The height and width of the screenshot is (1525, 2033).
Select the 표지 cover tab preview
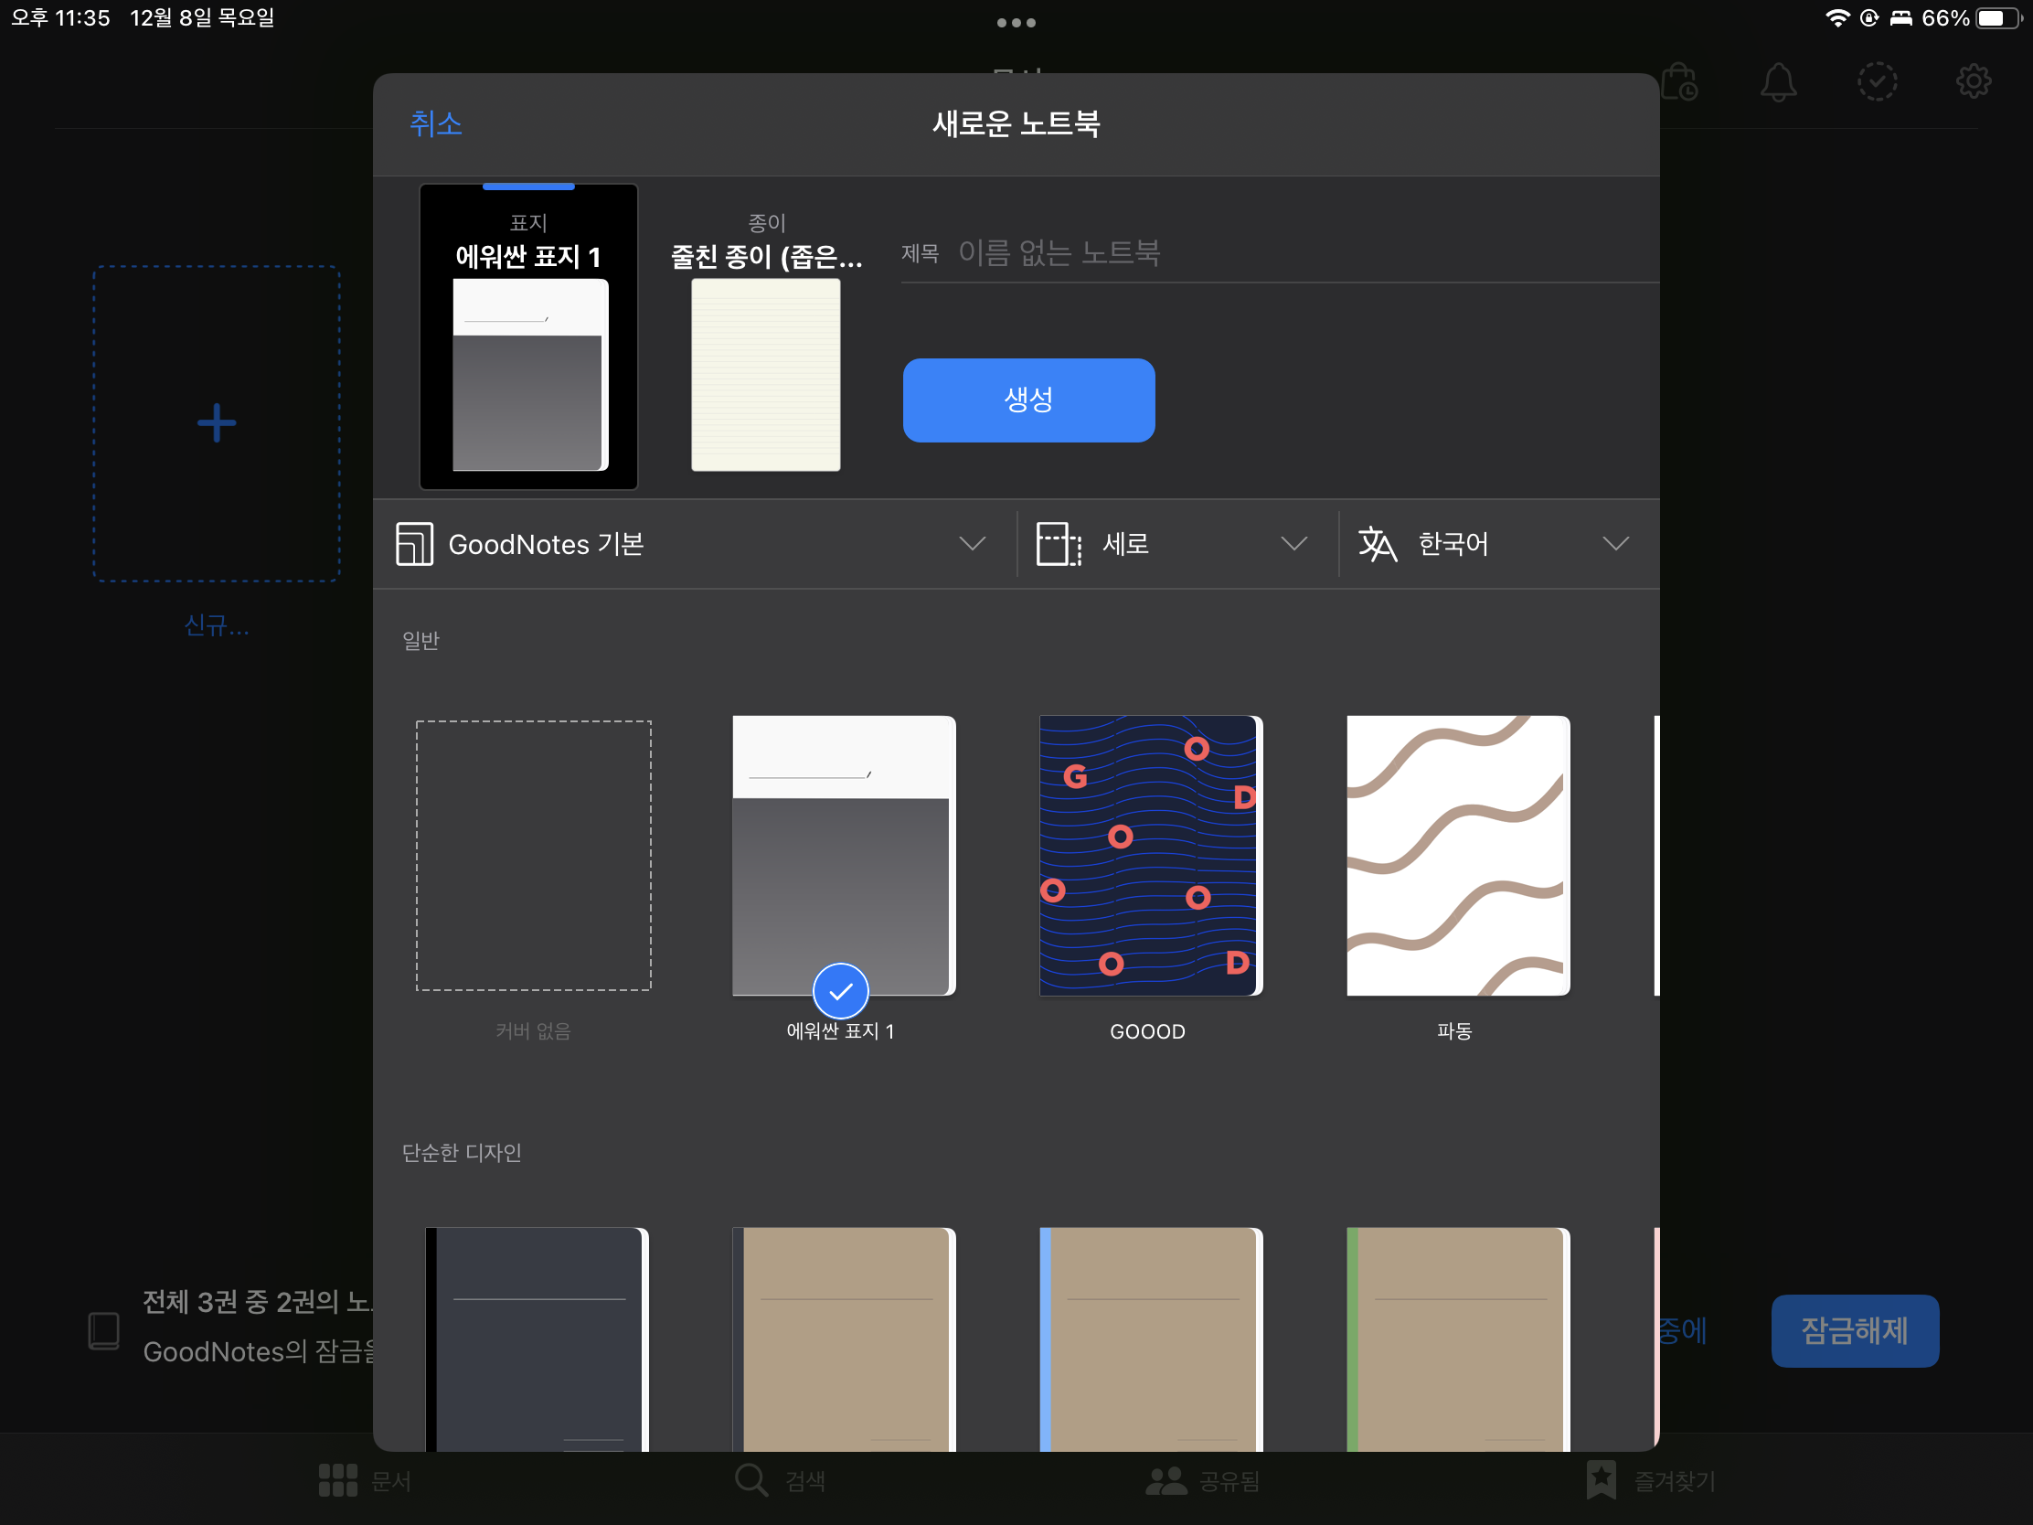(x=528, y=336)
